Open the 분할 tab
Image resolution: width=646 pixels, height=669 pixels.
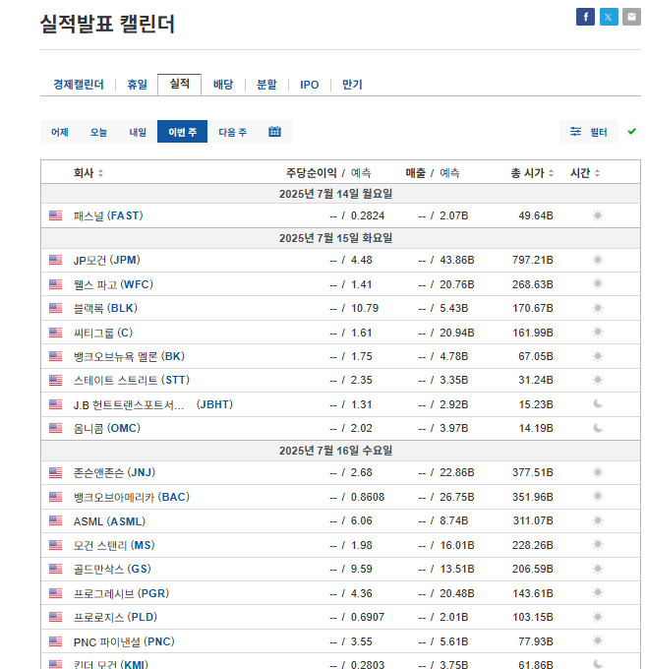pos(266,85)
